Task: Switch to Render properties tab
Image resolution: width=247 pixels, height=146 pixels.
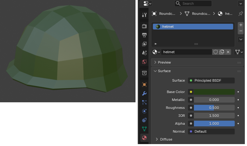Action: pyautogui.click(x=144, y=26)
